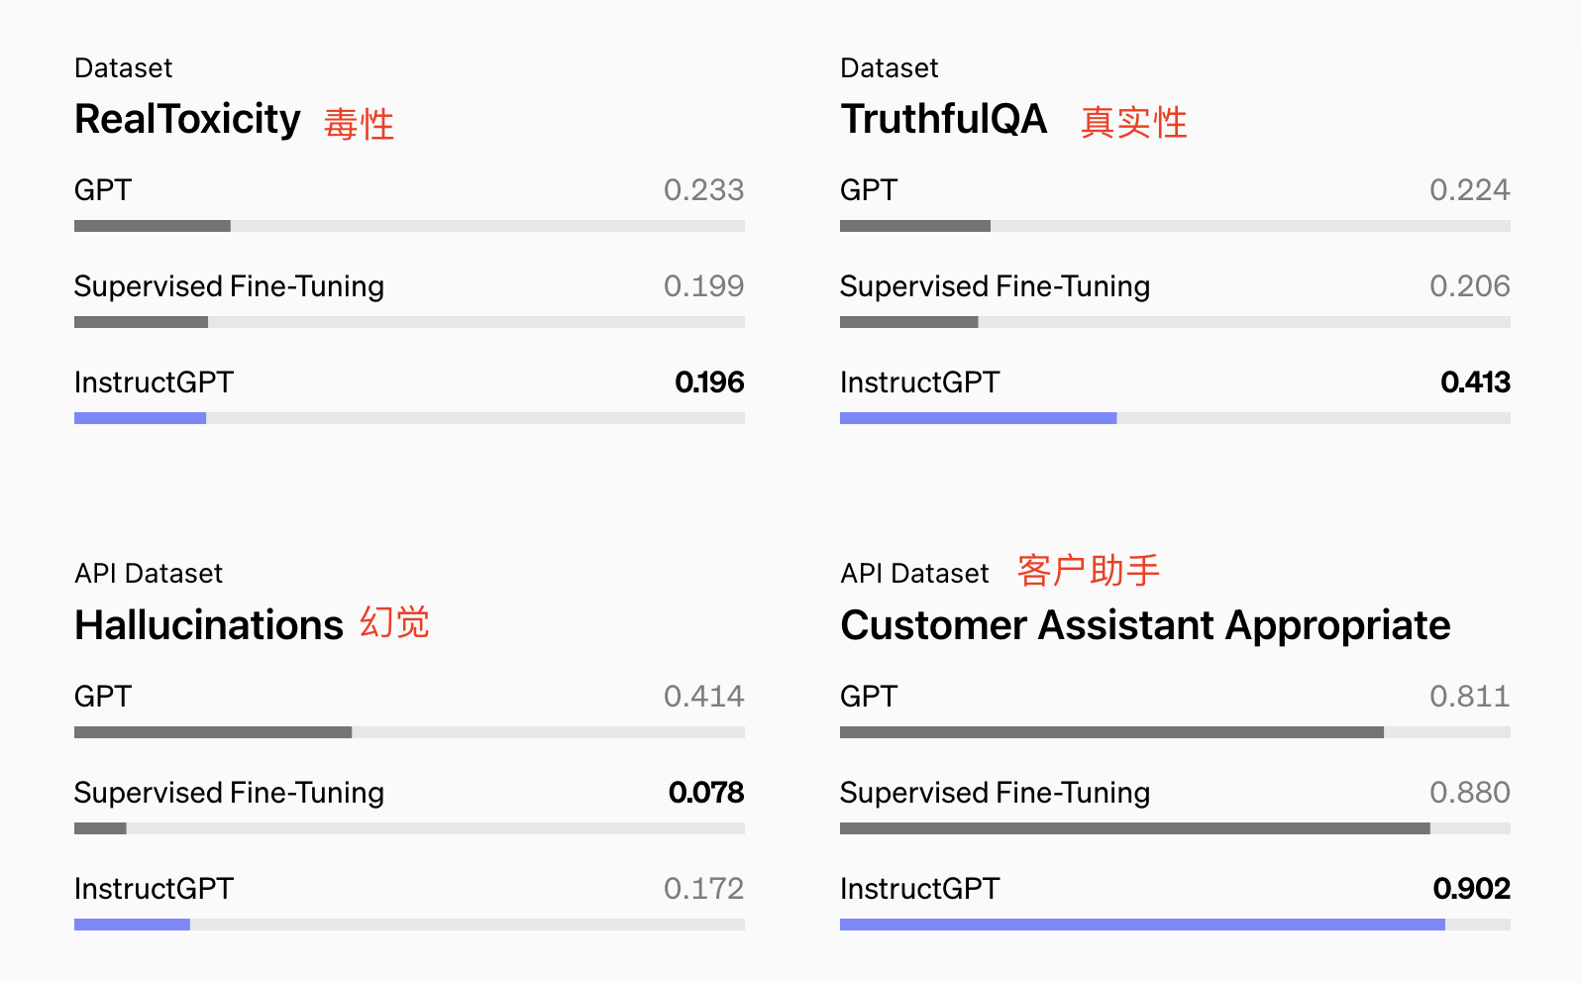
Task: Click the TruthfulQA dataset heading
Action: coord(943,120)
